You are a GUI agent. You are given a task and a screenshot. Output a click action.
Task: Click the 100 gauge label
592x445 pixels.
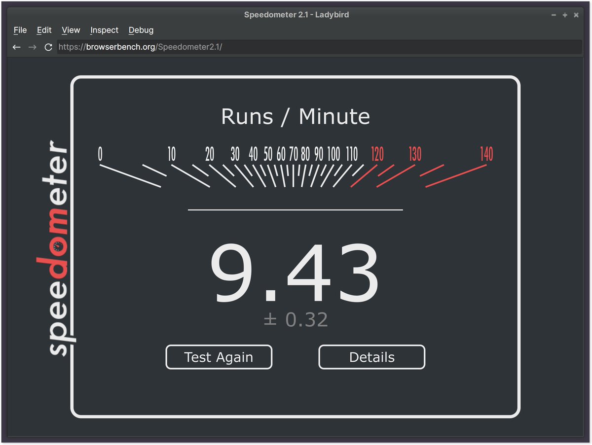[334, 155]
